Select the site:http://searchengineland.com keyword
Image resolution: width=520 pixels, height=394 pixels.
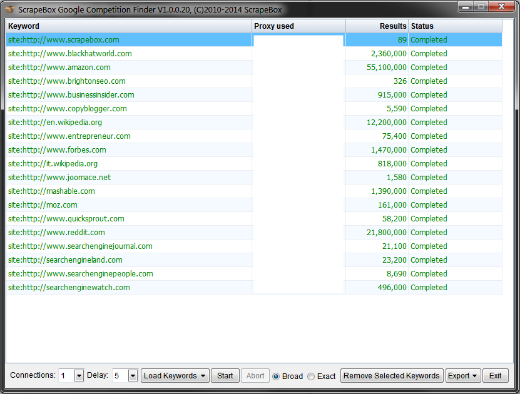(x=65, y=260)
